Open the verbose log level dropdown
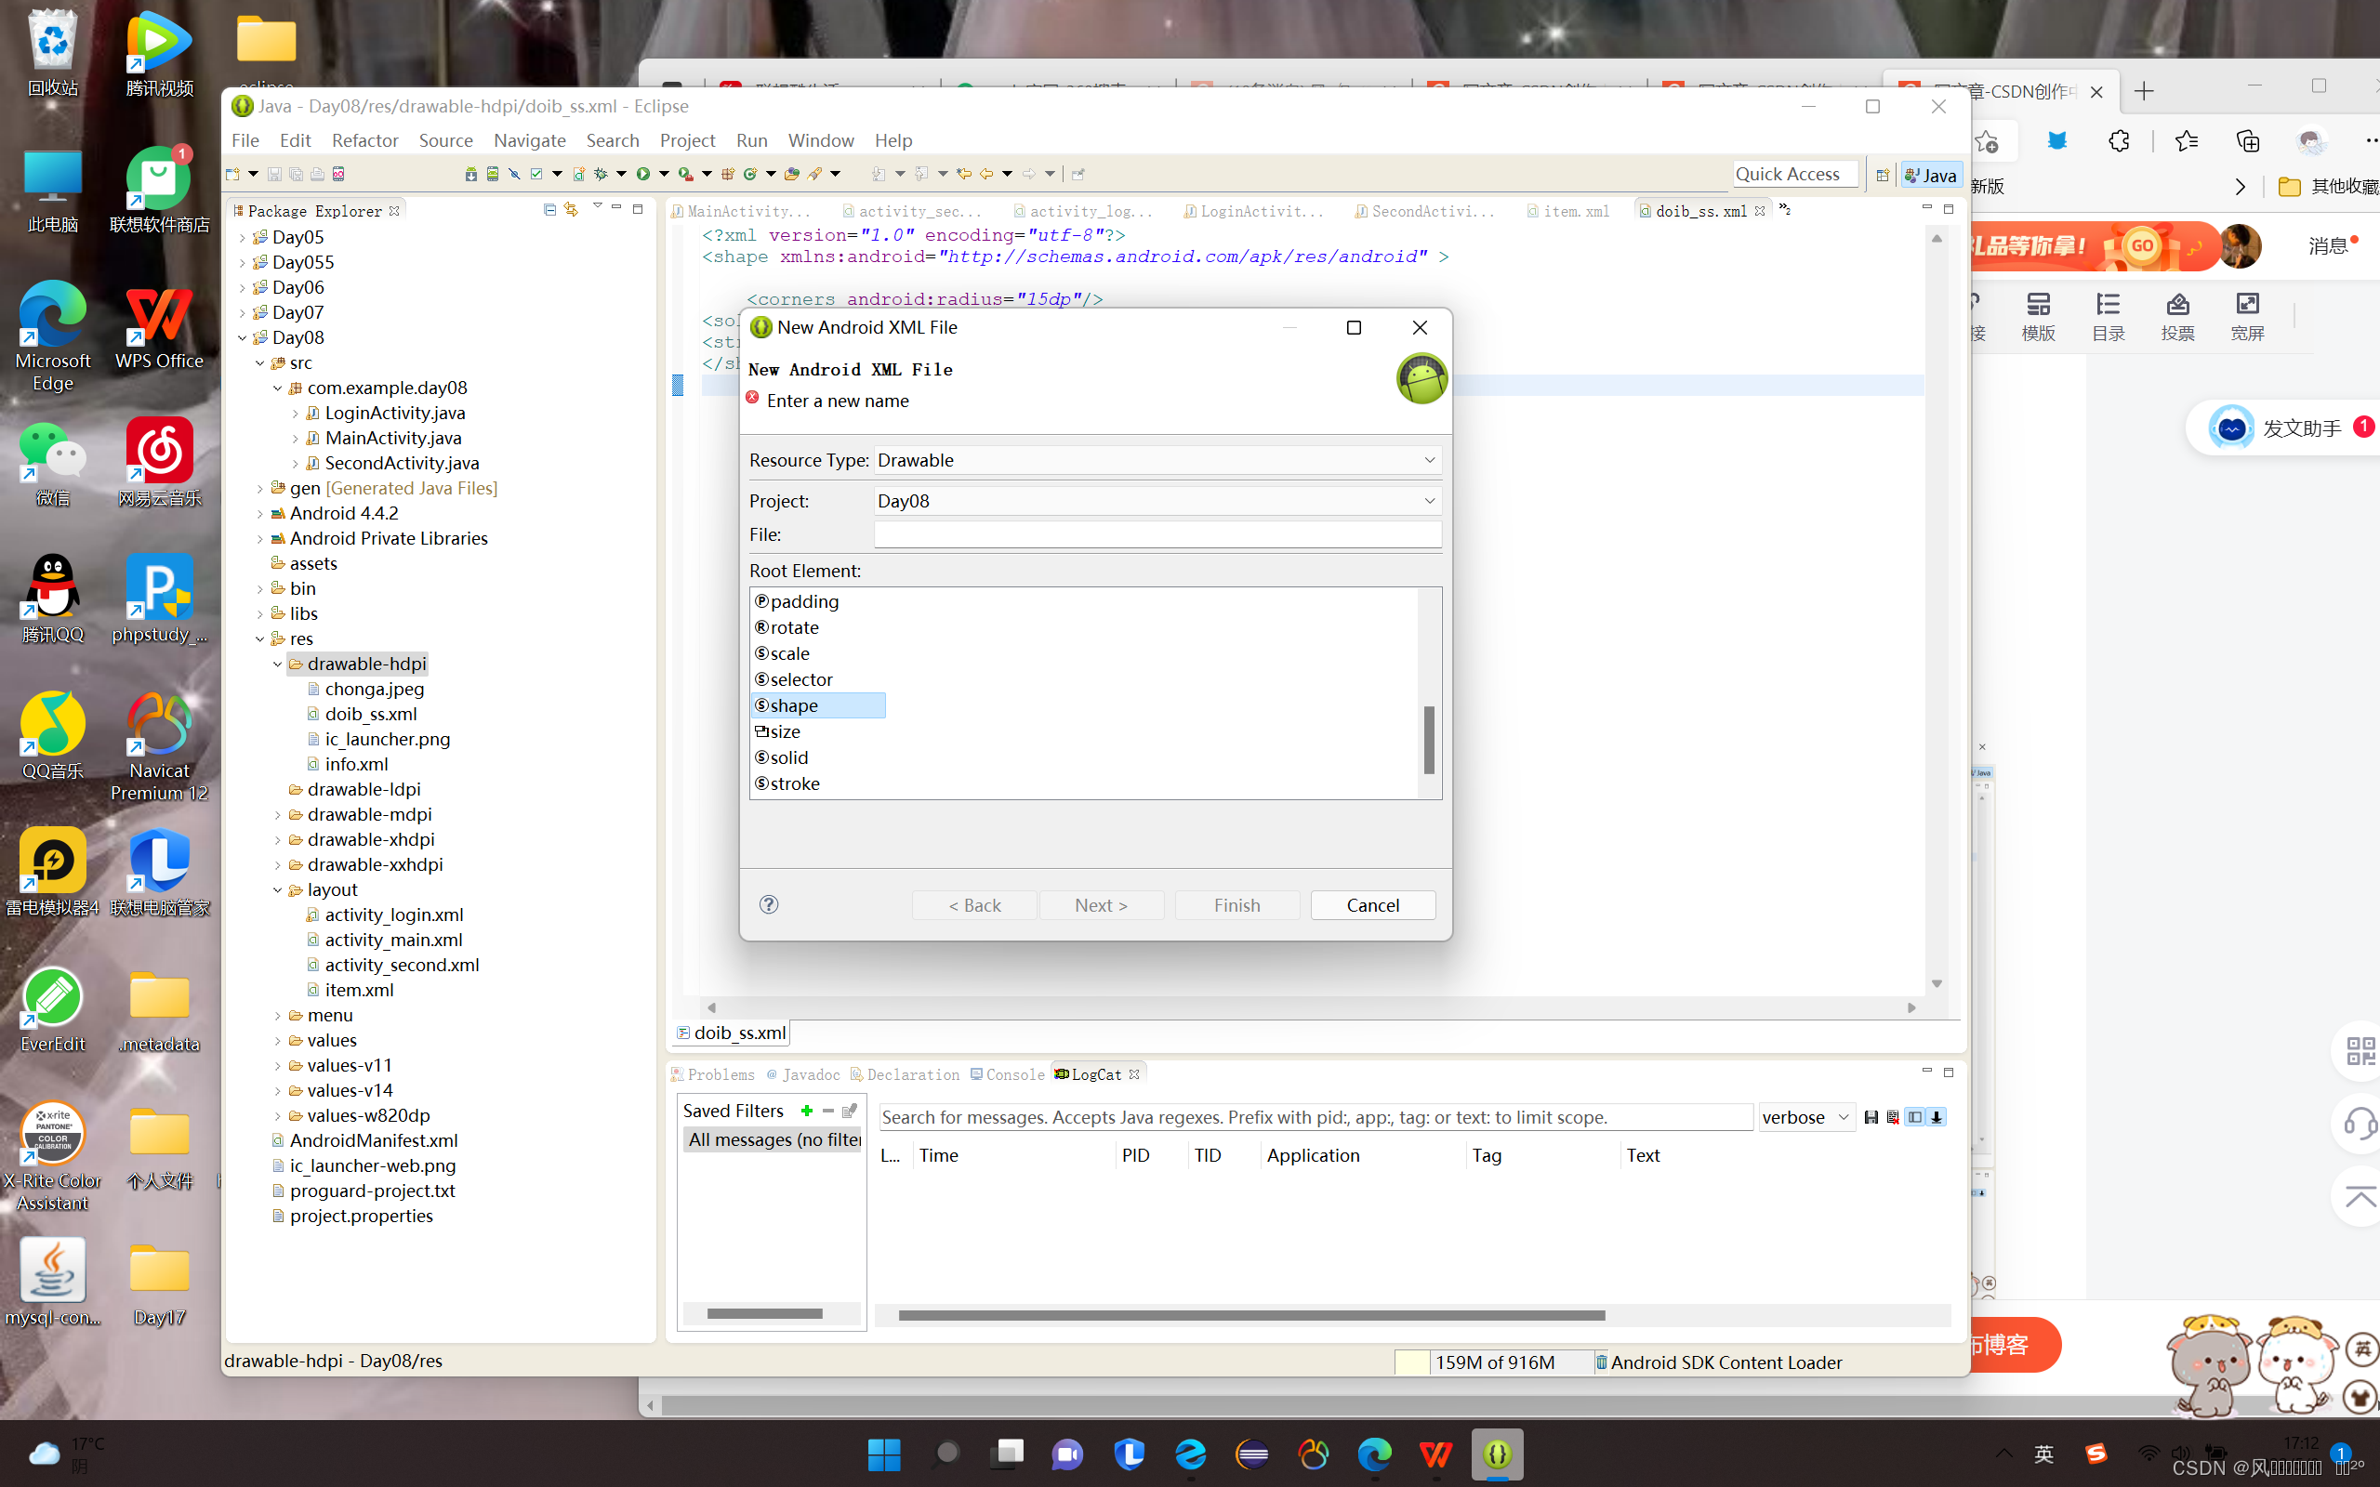The height and width of the screenshot is (1487, 2380). click(1805, 1117)
